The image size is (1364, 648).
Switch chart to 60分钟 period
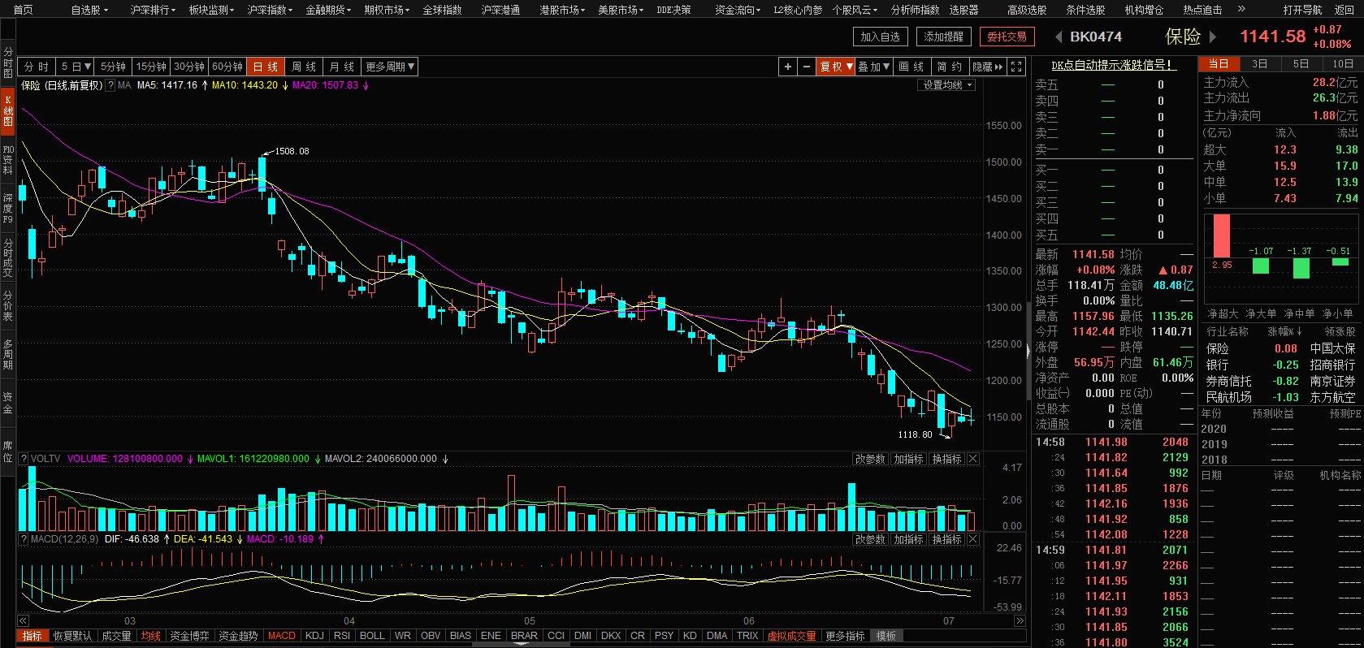coord(227,67)
